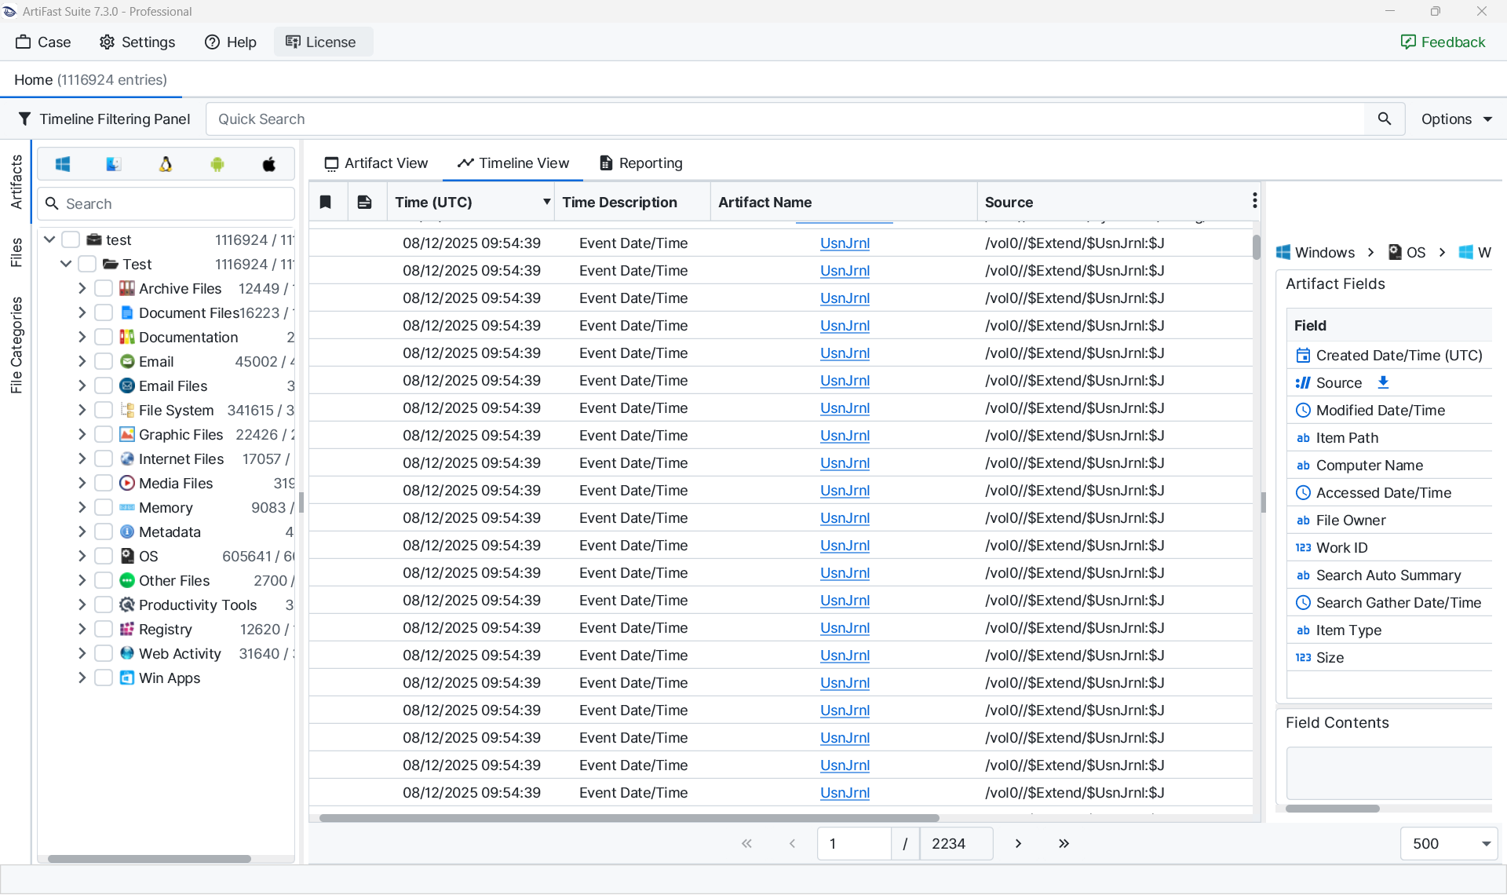This screenshot has width=1507, height=895.
Task: Click the download icon next to Source field
Action: point(1384,382)
